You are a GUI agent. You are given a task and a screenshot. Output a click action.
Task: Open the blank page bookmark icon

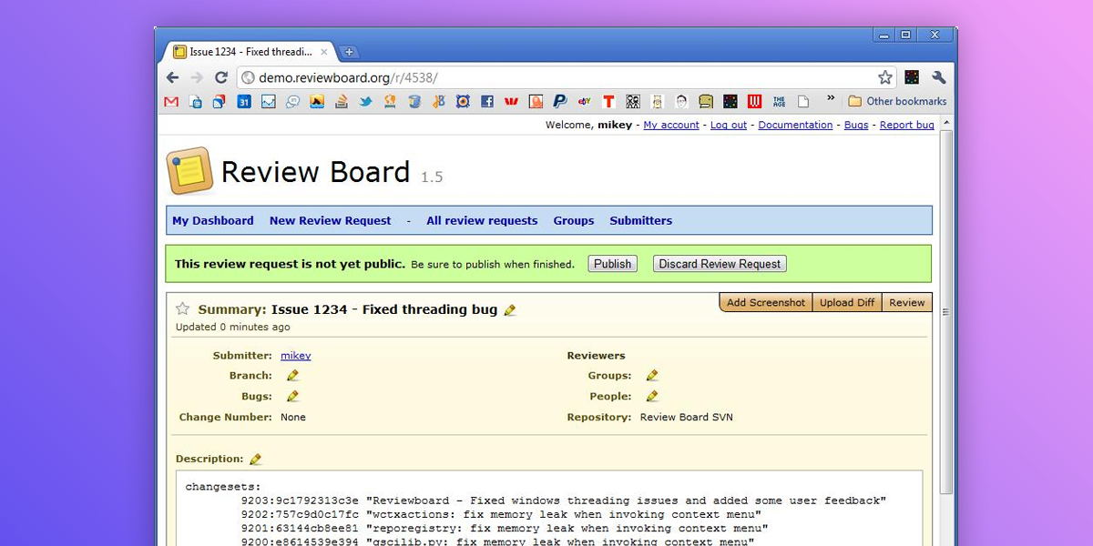pos(803,102)
